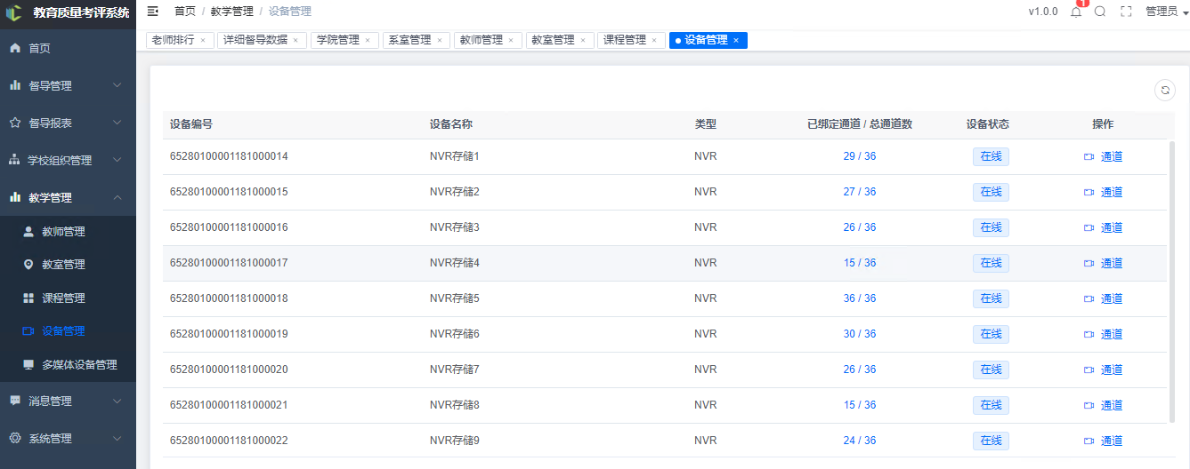Open 多媒体设备管理 in the sidebar
The width and height of the screenshot is (1190, 469).
pyautogui.click(x=78, y=364)
